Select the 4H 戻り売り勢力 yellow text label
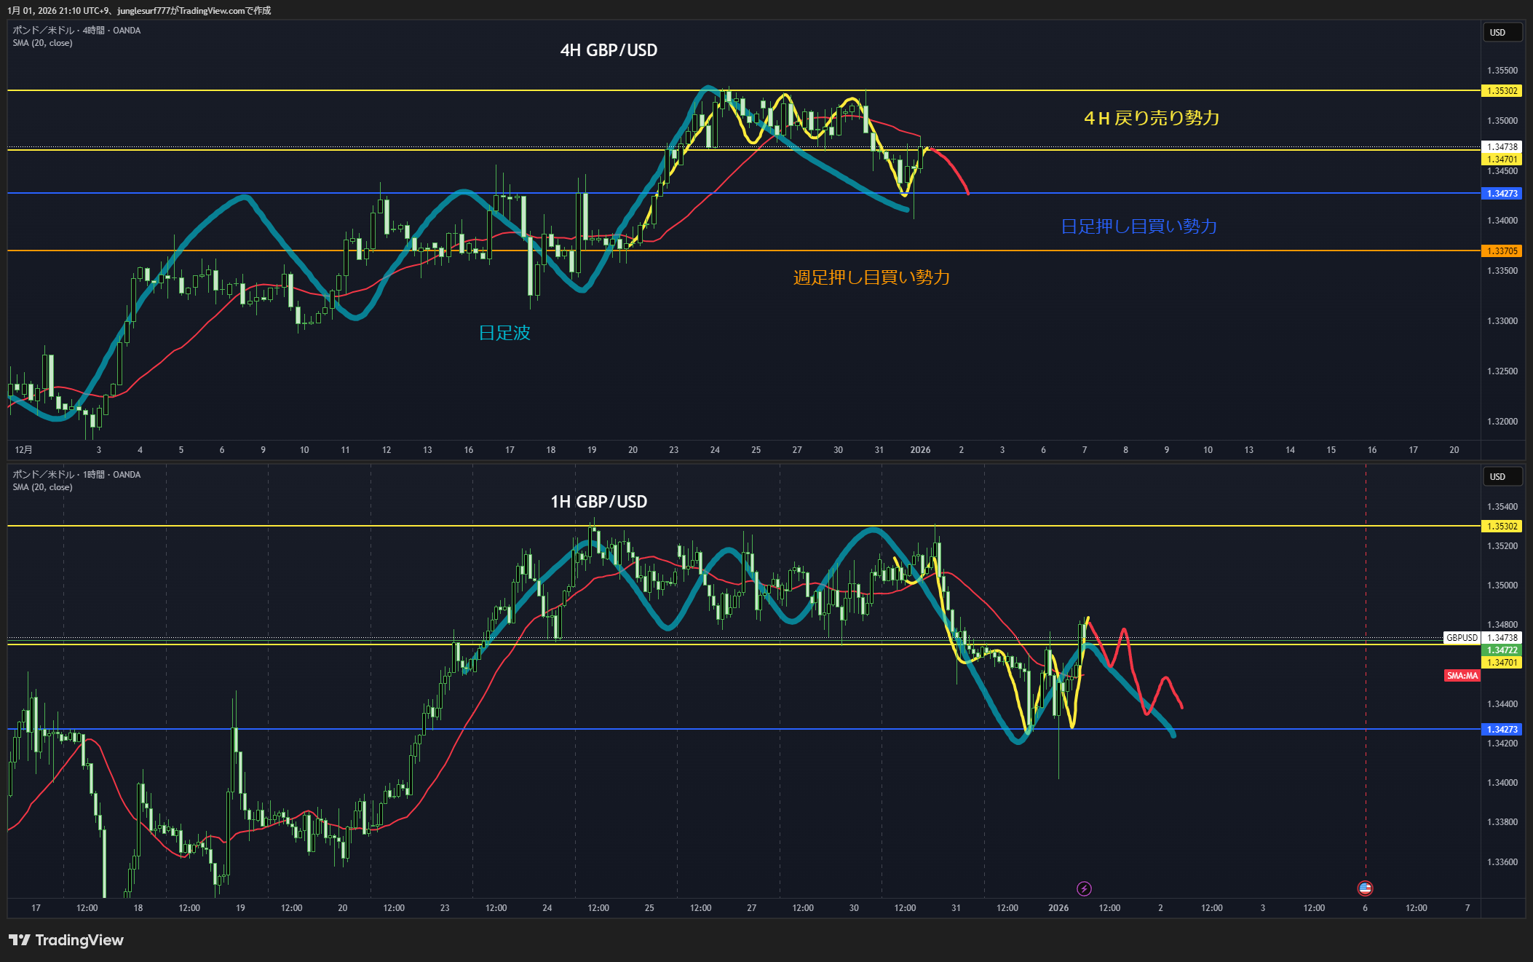 1152,118
